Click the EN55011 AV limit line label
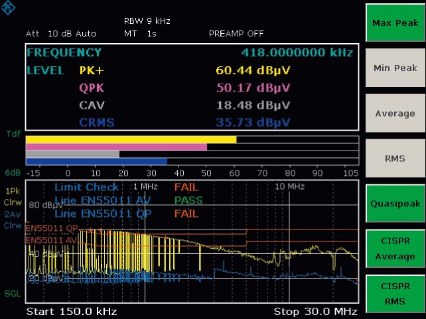 pyautogui.click(x=51, y=240)
